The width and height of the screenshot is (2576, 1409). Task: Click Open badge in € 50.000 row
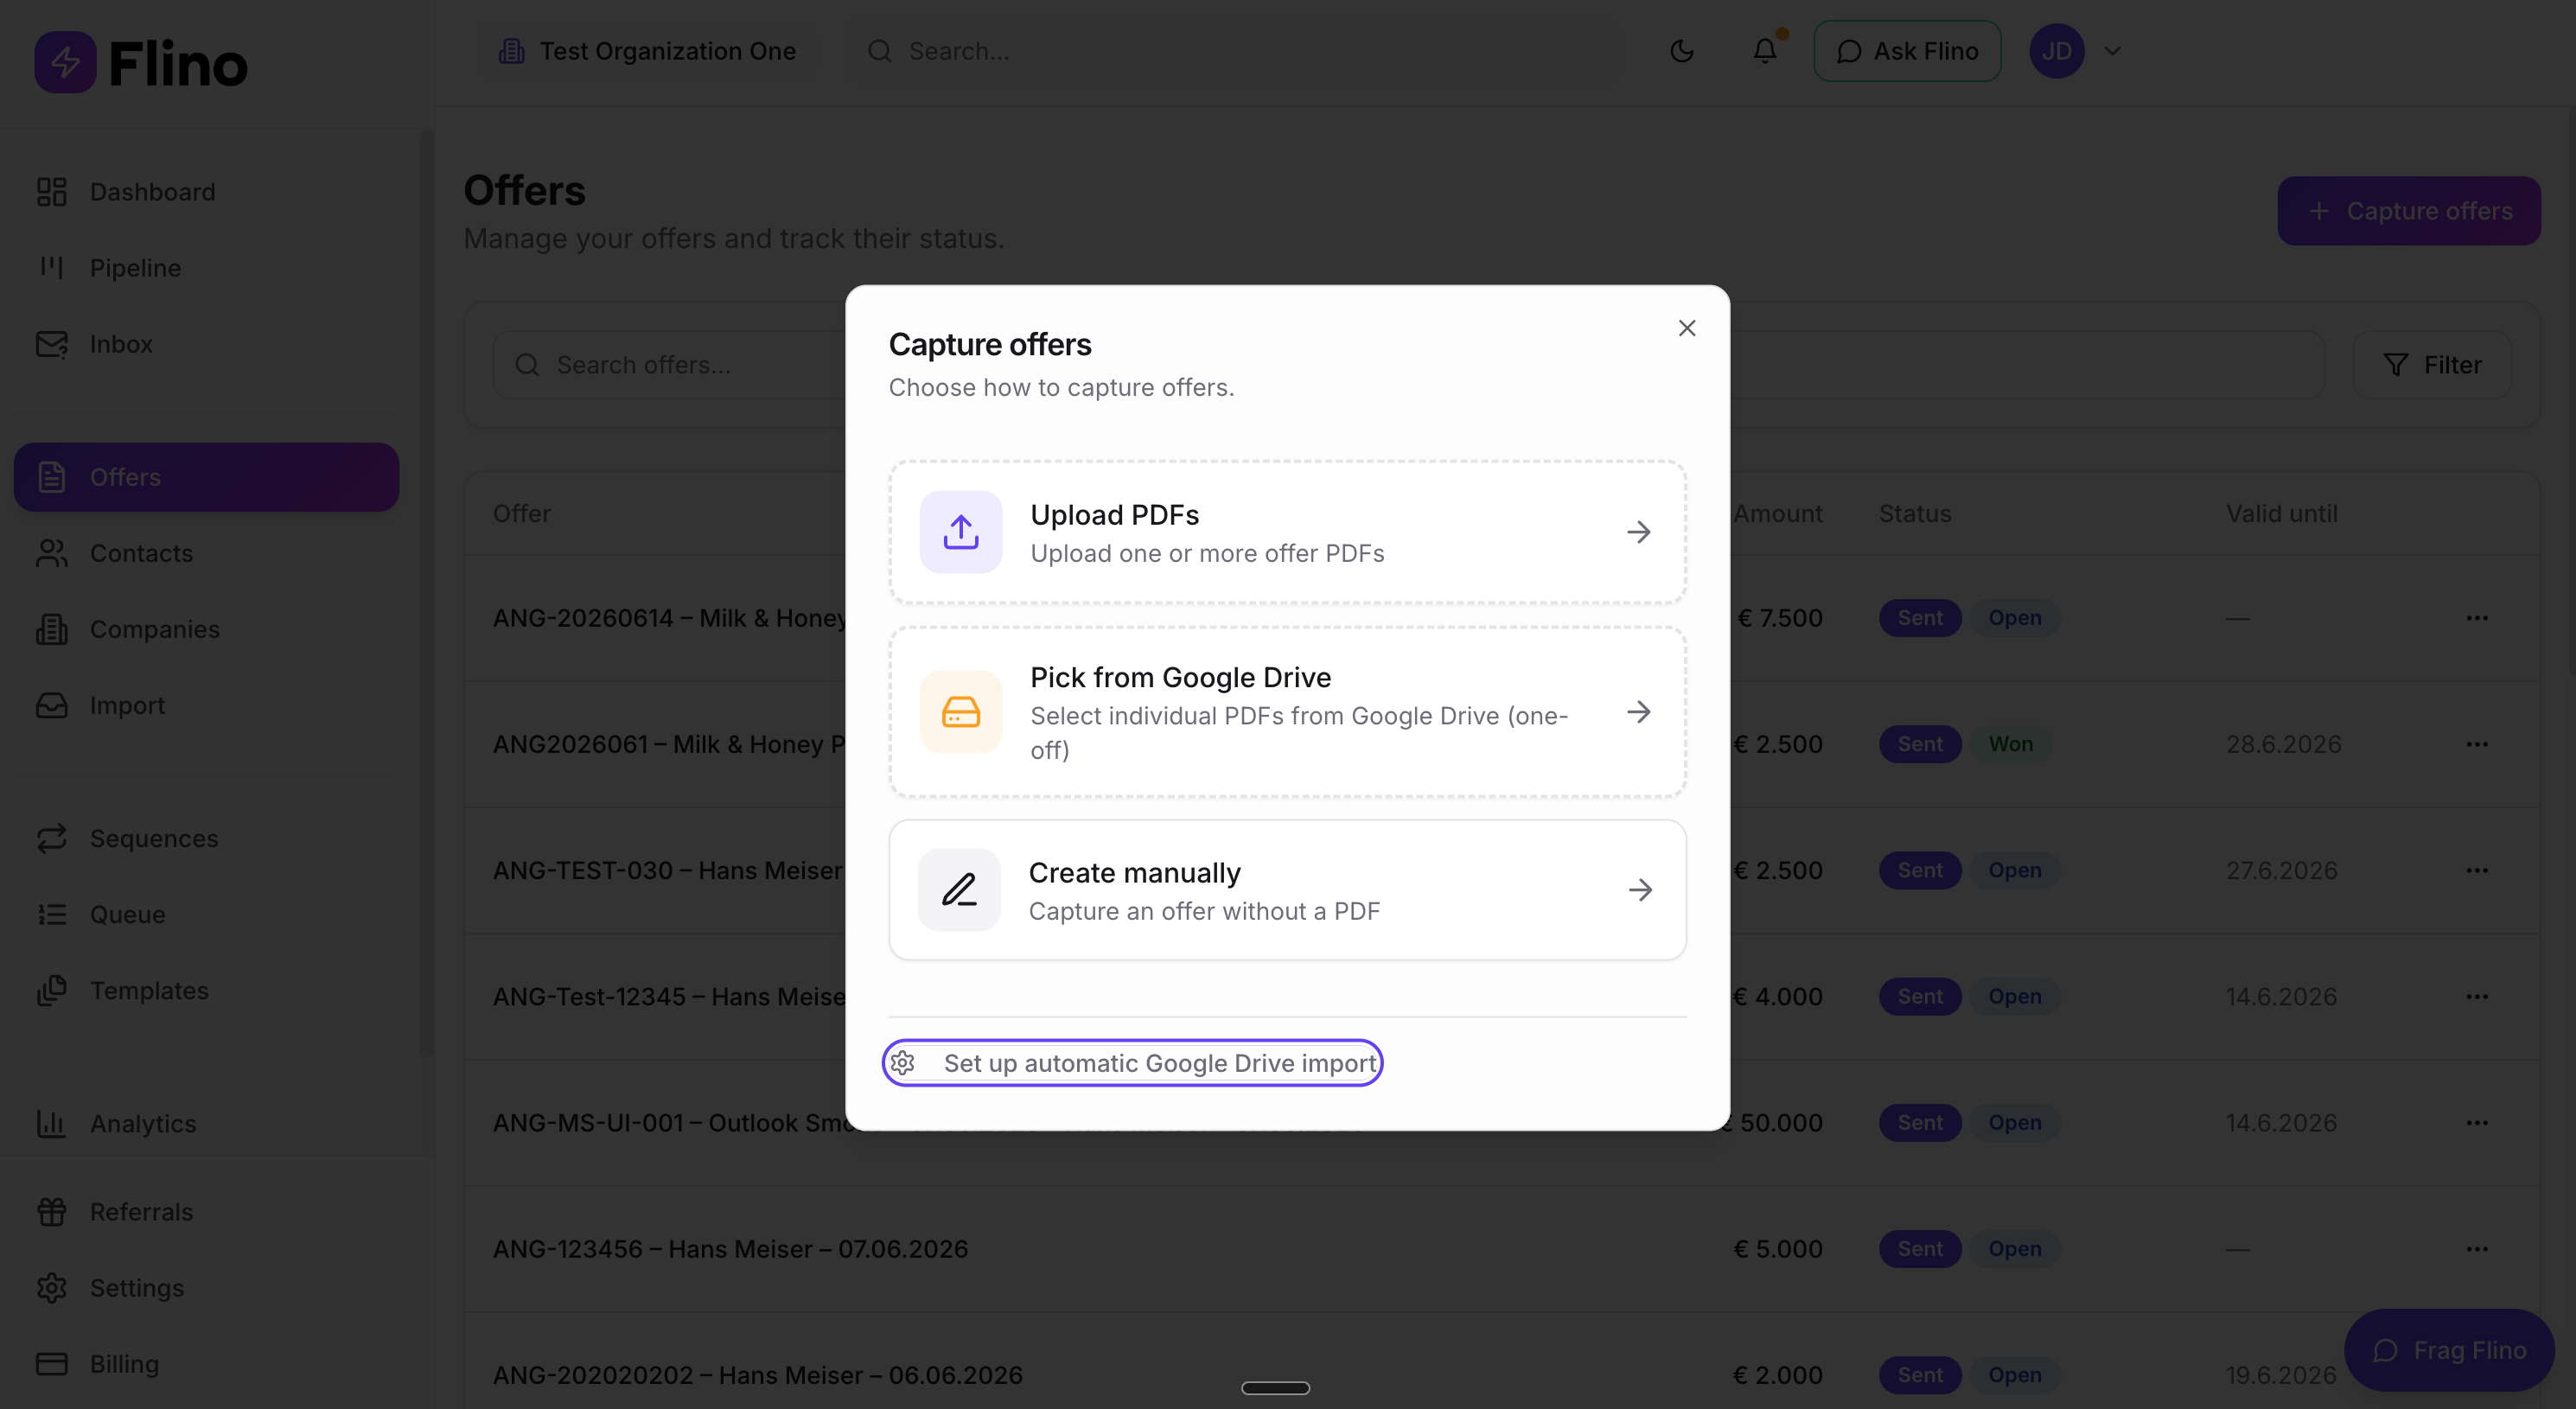(2014, 1122)
